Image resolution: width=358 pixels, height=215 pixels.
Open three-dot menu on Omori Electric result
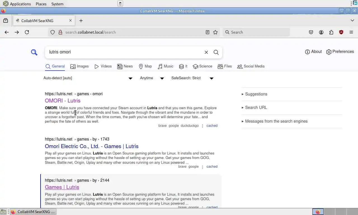pos(202,167)
